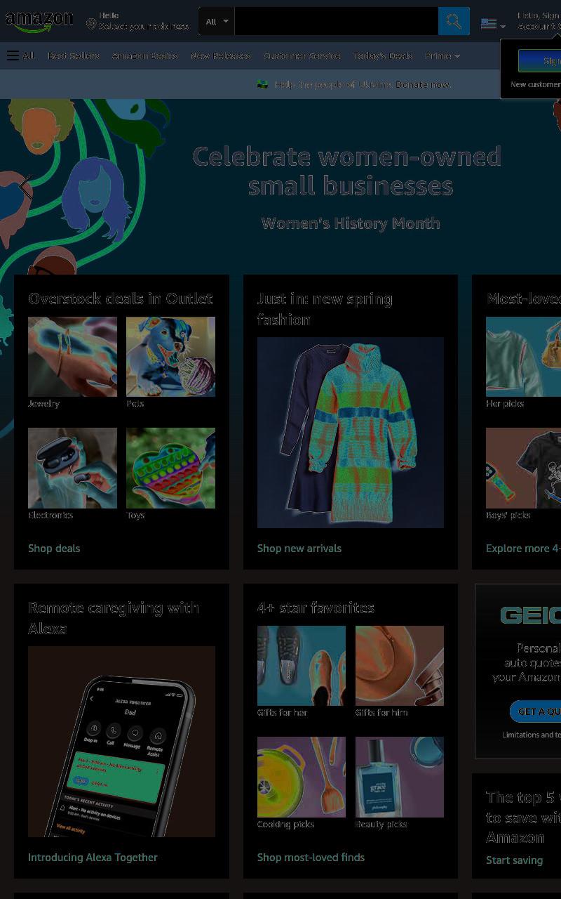The height and width of the screenshot is (899, 561).
Task: Click the location pin delivery address icon
Action: click(90, 25)
